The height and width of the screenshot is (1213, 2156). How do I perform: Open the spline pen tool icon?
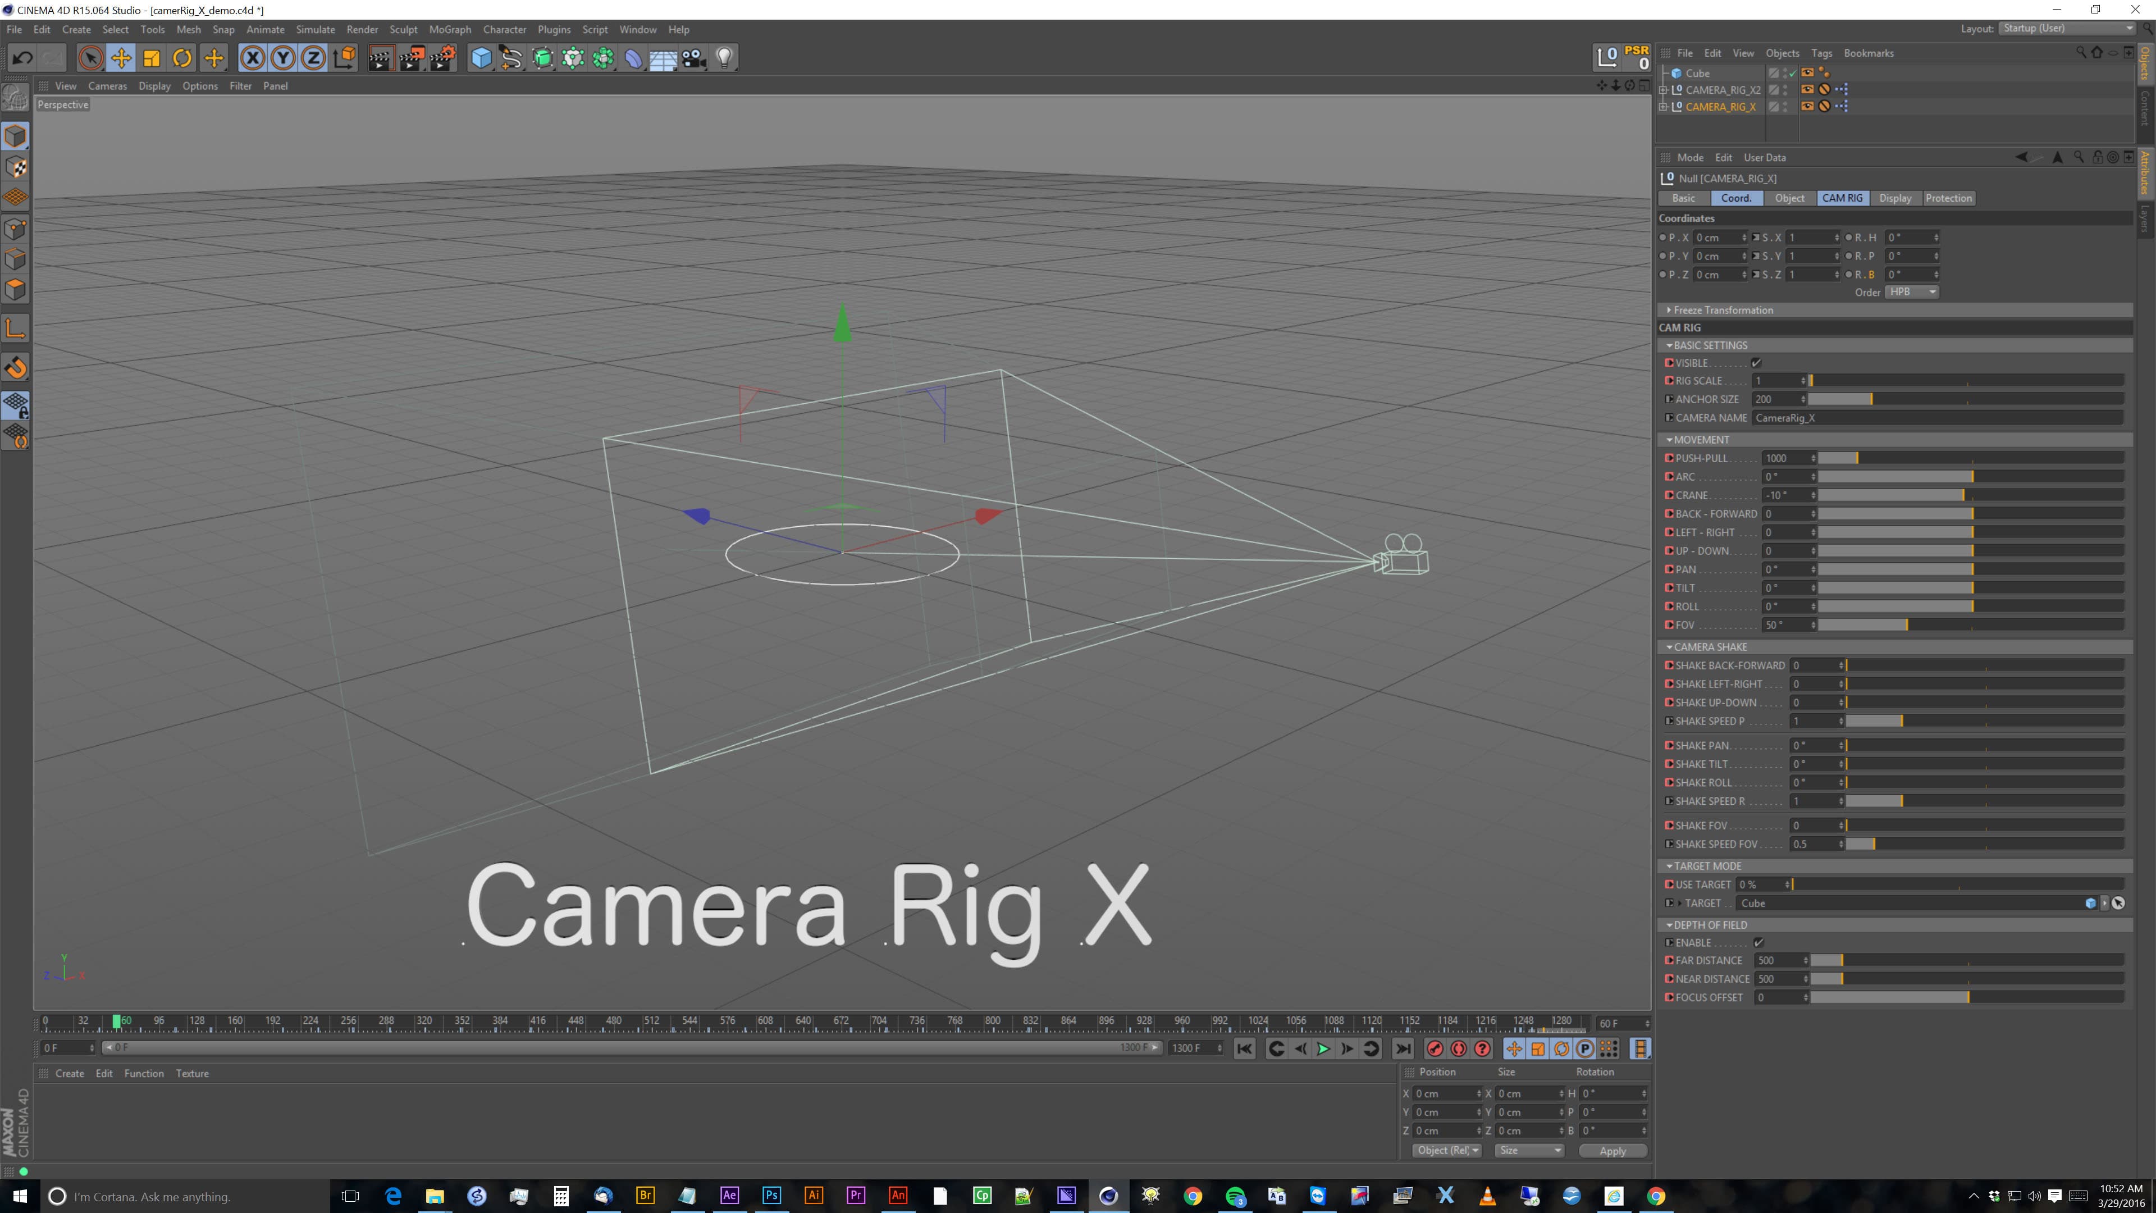[x=511, y=58]
